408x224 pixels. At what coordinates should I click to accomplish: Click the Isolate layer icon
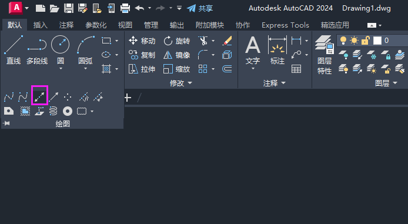click(x=357, y=55)
